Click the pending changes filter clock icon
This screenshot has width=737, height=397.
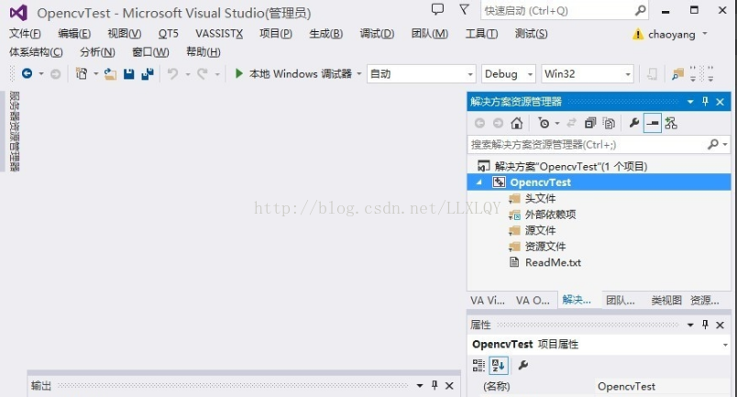(x=544, y=123)
